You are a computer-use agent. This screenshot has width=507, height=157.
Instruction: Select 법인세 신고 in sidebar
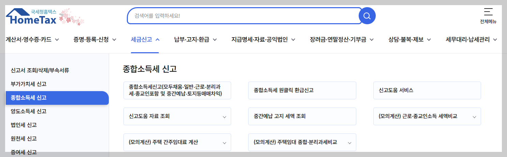24,125
